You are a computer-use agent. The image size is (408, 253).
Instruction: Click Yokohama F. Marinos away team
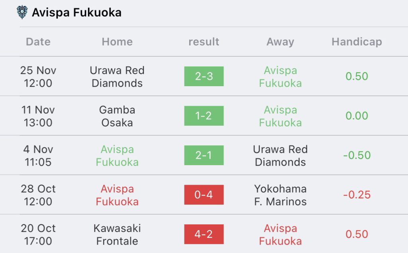(x=280, y=195)
